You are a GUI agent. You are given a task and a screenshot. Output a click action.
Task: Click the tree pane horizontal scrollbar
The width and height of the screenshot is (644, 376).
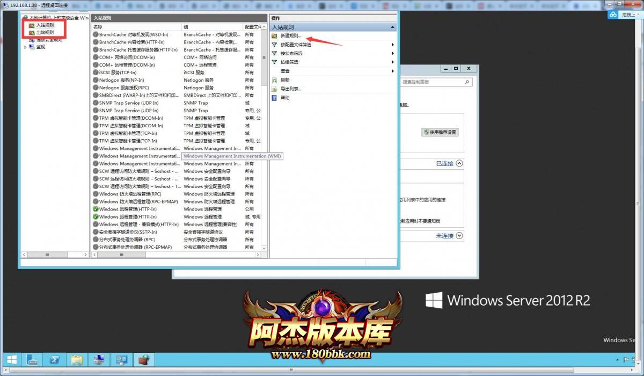[47, 255]
